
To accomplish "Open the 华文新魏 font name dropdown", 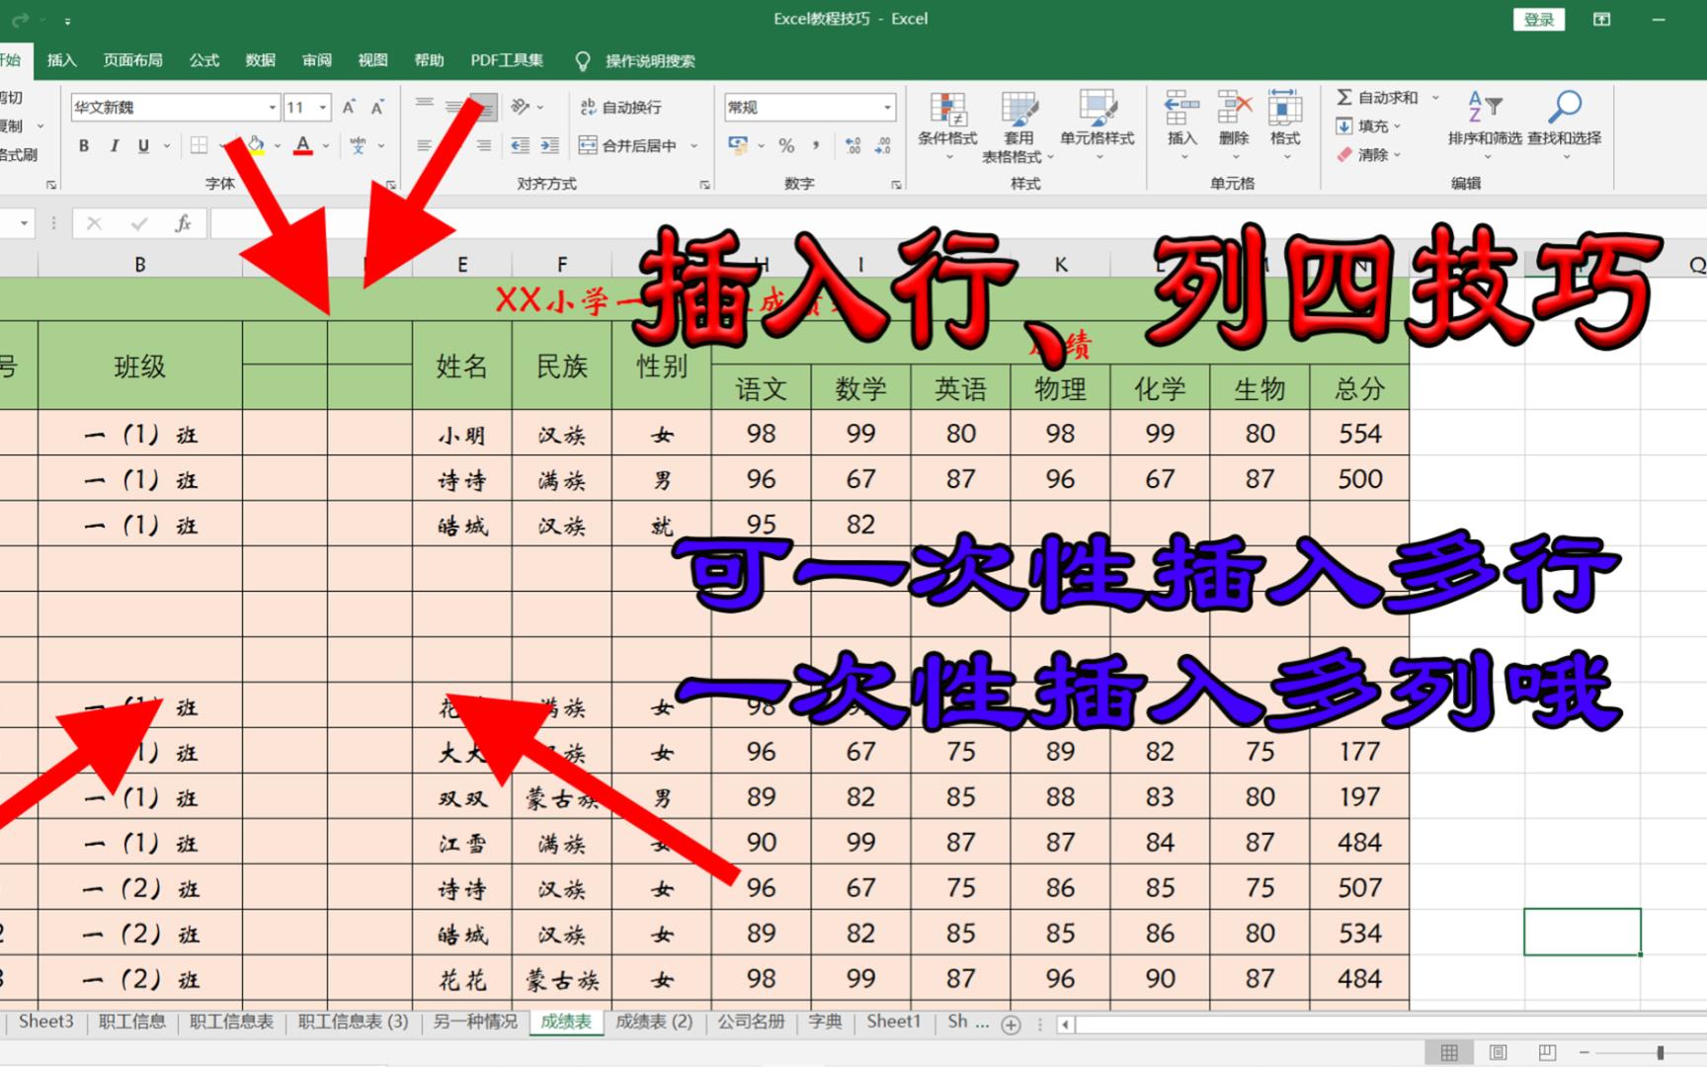I will (x=273, y=107).
